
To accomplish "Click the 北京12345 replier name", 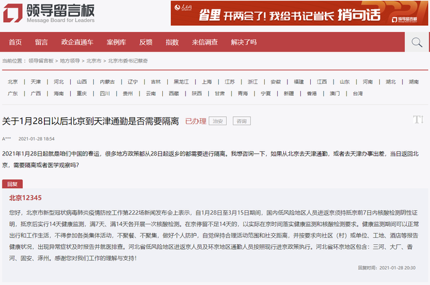I will pyautogui.click(x=25, y=198).
